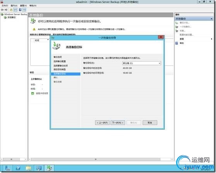Open the 文件(F) menu
Image resolution: width=216 pixels, height=173 pixels.
(x=5, y=6)
